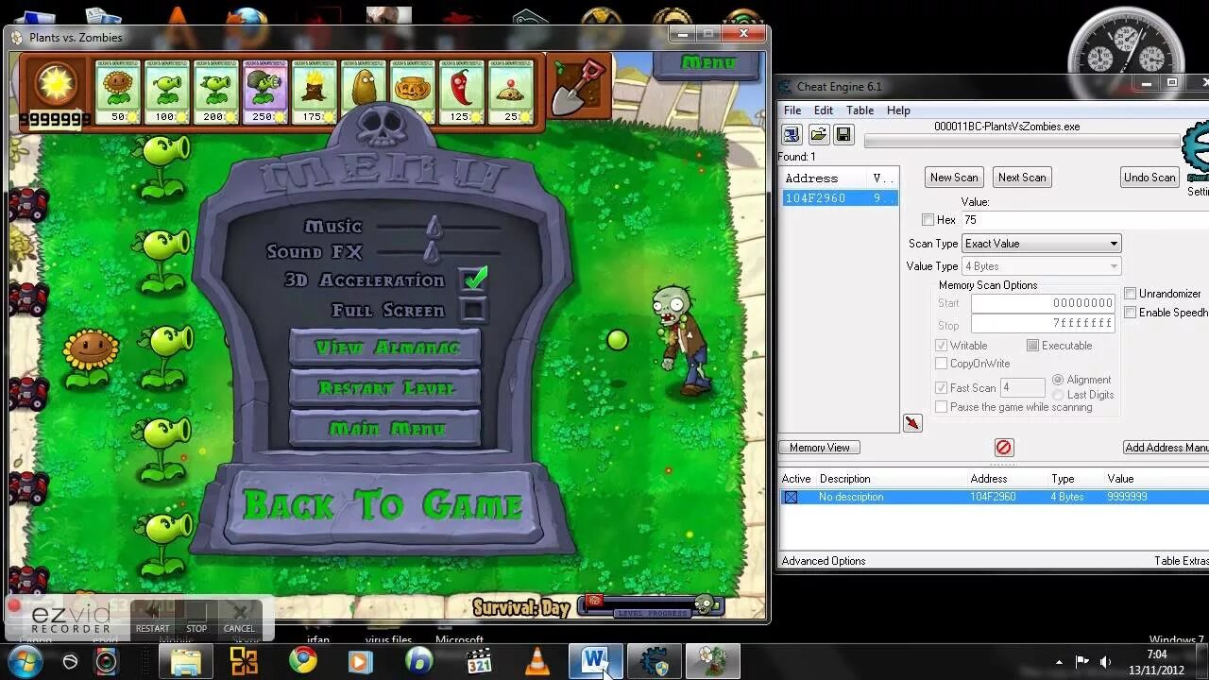The height and width of the screenshot is (680, 1209).
Task: Toggle the Writable checkbox
Action: coord(941,346)
